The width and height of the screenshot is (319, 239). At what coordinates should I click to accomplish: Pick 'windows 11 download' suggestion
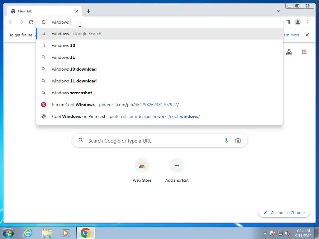pos(159,81)
